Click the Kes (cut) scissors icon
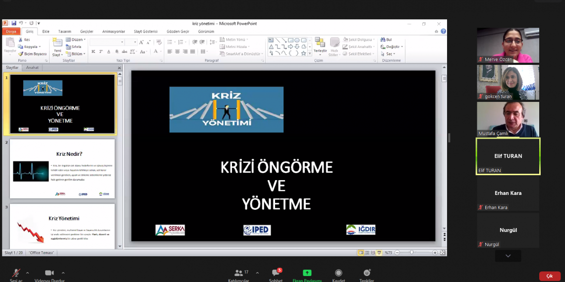 pos(20,40)
